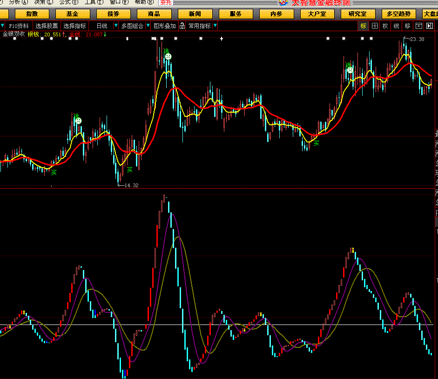Viewport: 438px width, 379px height.
Task: Click the skip-to-end arrow icon
Action: (429, 26)
